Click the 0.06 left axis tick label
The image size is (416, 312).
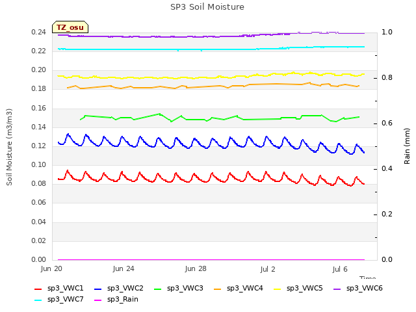[x=39, y=203]
